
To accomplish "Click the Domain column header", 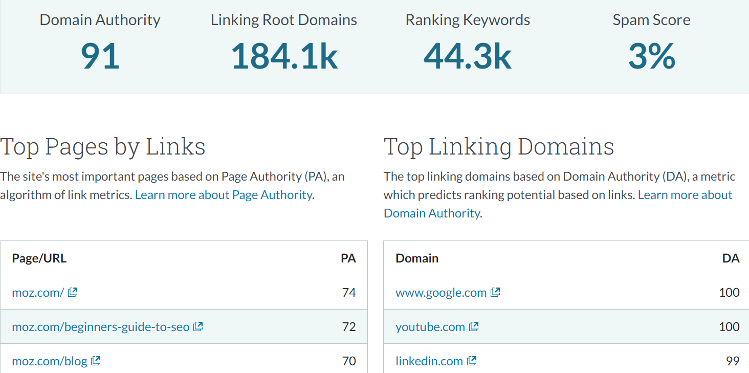I will pyautogui.click(x=417, y=258).
